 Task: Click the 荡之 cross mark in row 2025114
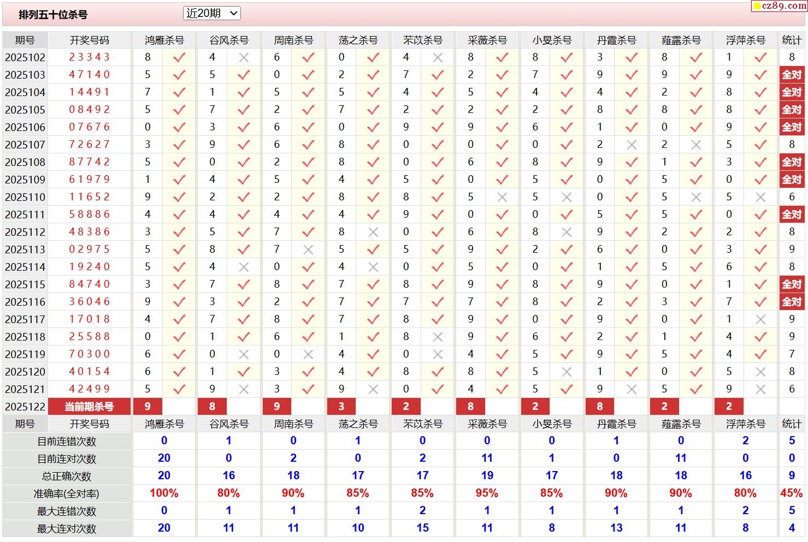[373, 267]
